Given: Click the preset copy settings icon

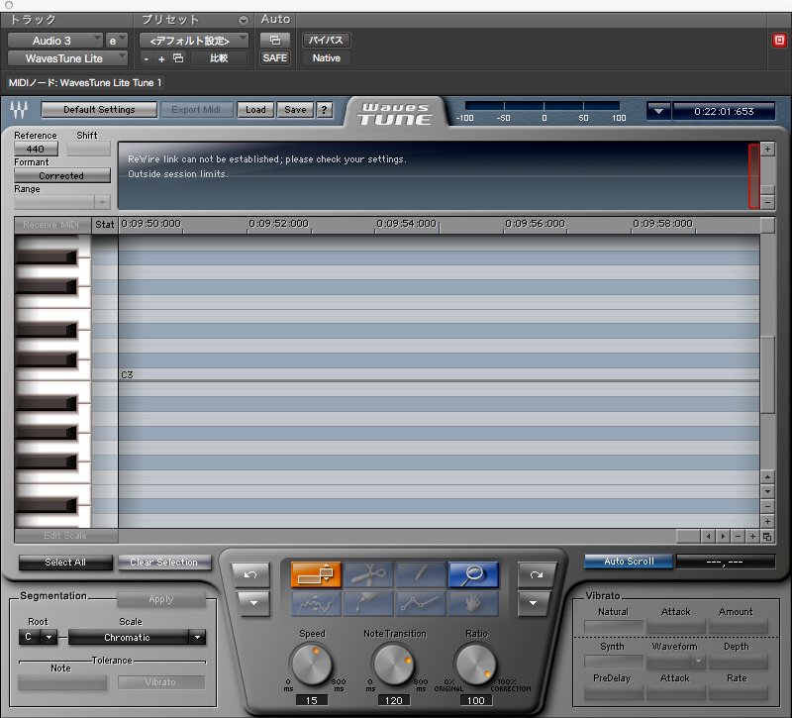Looking at the screenshot, I should coord(178,58).
